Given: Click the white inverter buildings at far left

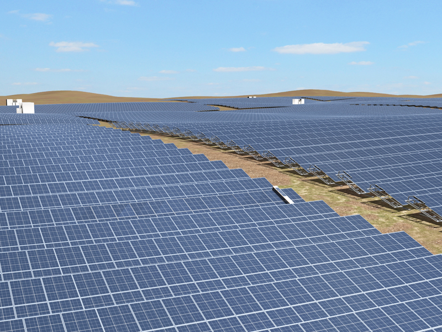Looking at the screenshot, I should pyautogui.click(x=21, y=106).
